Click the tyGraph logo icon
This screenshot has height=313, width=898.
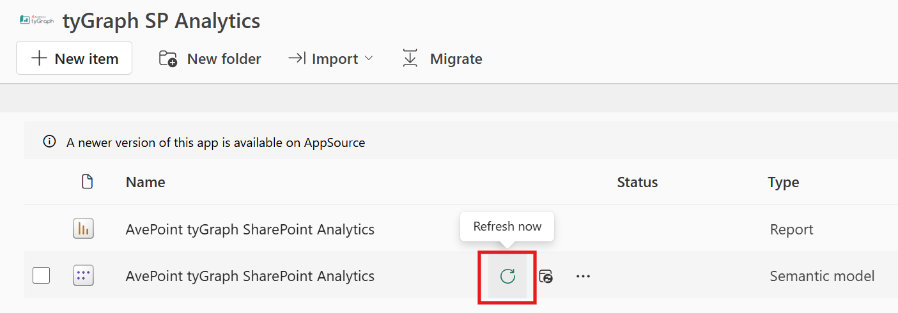(37, 20)
